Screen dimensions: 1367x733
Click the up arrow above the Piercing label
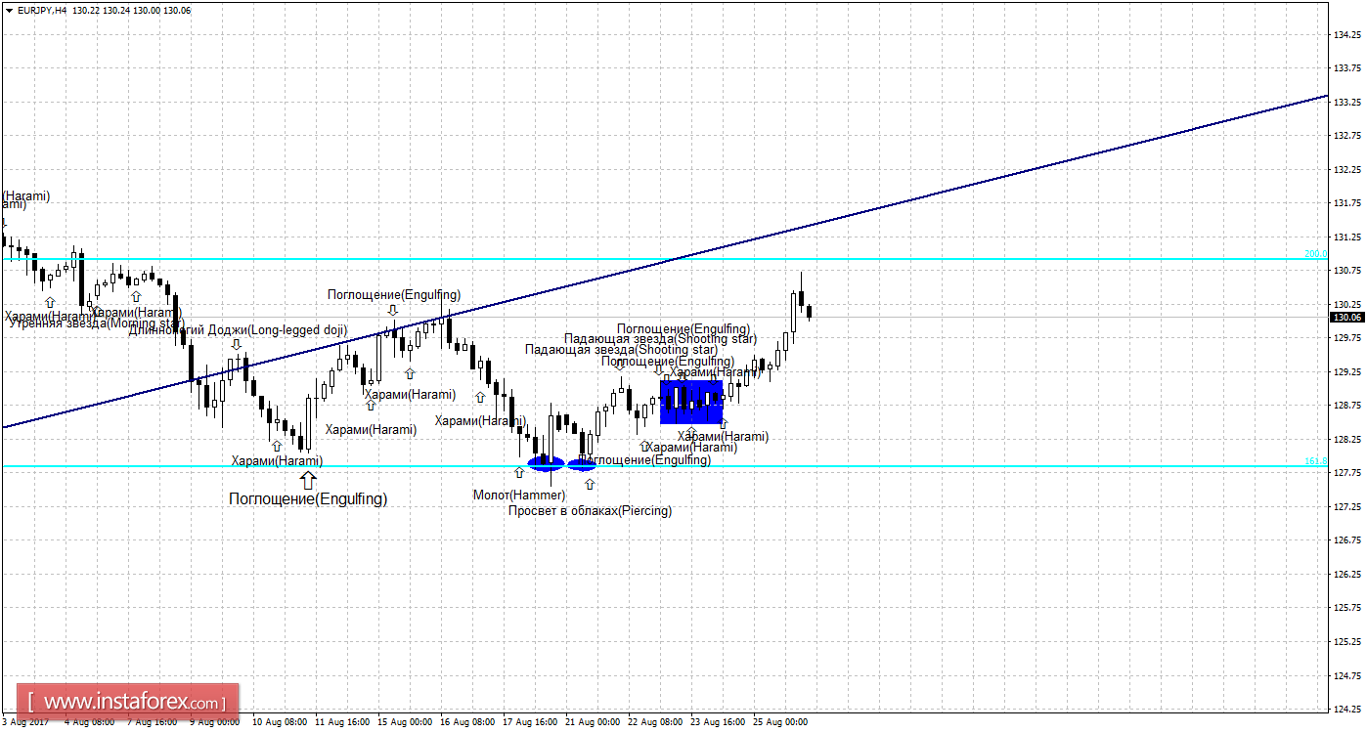click(x=590, y=485)
